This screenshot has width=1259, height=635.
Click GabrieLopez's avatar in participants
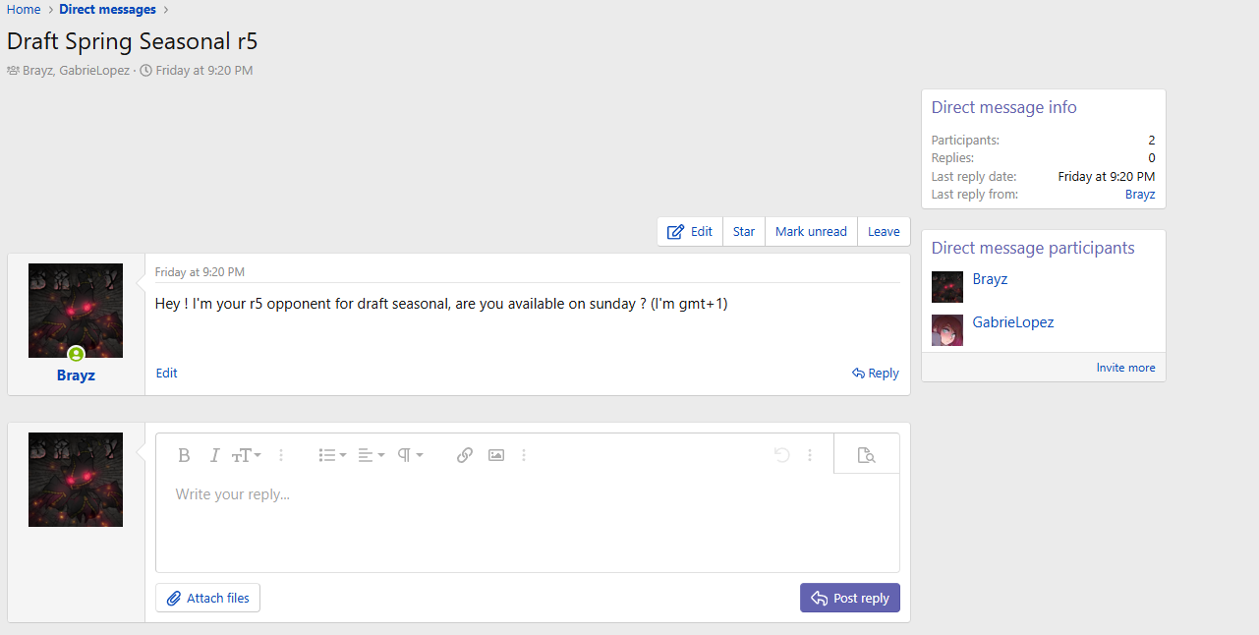pyautogui.click(x=947, y=330)
